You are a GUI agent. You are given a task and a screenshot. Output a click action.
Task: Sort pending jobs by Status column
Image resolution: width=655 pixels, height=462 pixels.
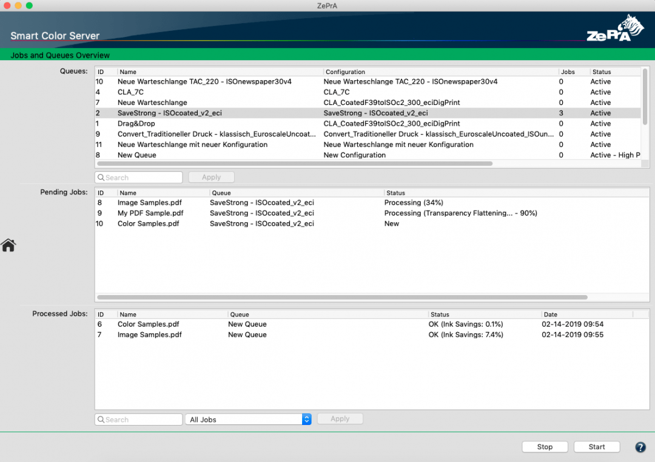click(x=396, y=193)
